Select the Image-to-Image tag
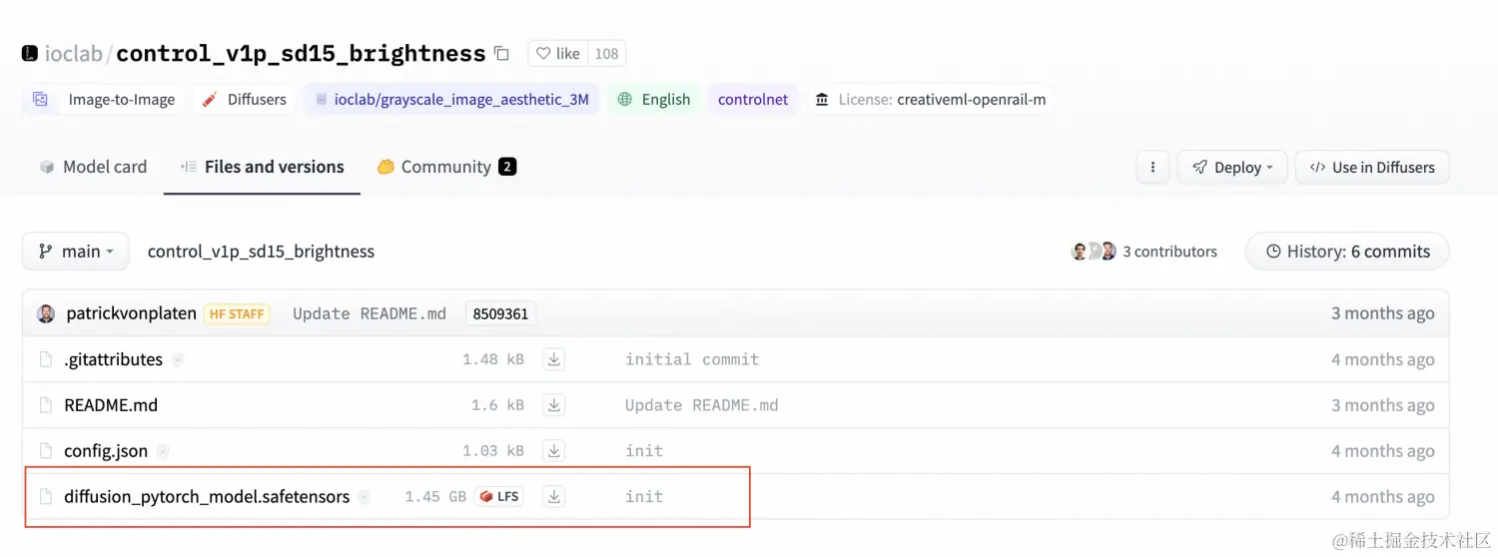 [103, 99]
